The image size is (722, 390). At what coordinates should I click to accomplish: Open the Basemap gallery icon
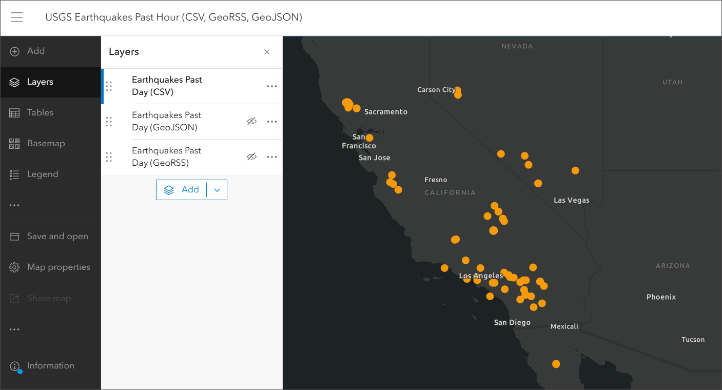click(x=15, y=144)
